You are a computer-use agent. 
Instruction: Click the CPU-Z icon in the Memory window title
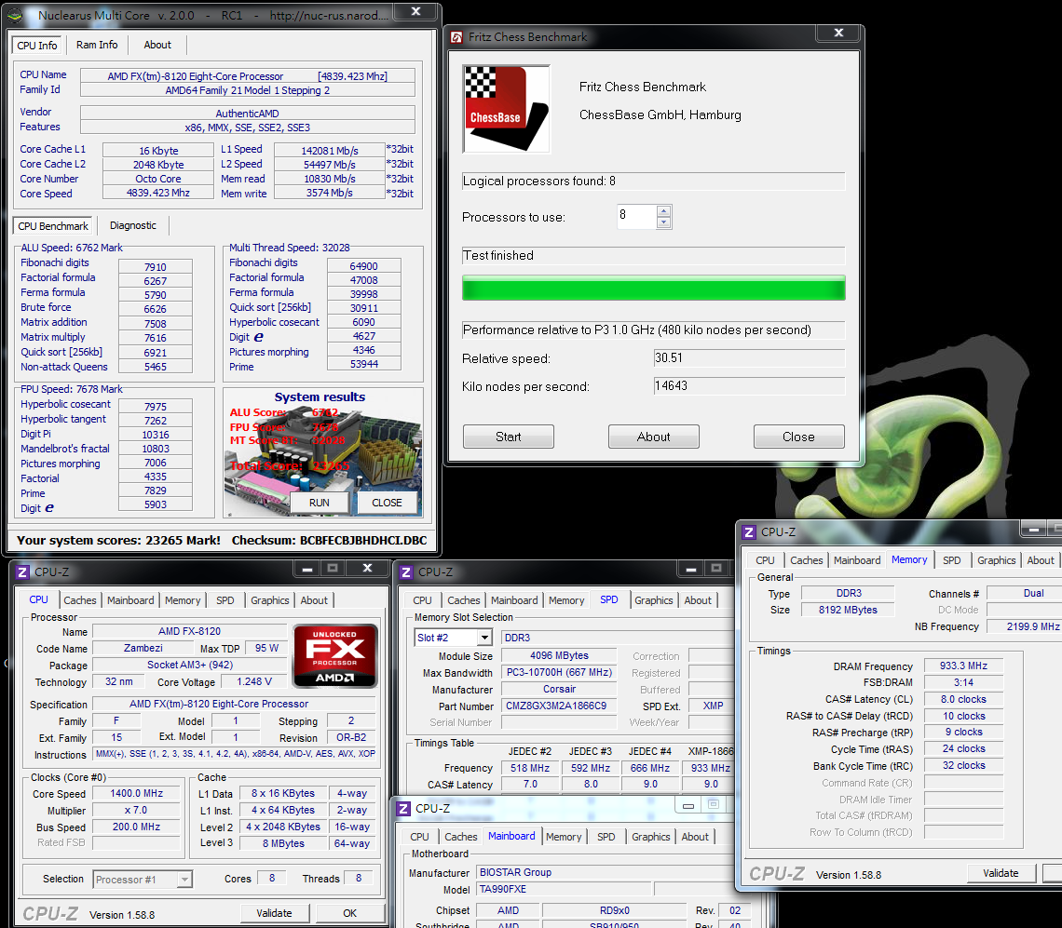click(749, 532)
